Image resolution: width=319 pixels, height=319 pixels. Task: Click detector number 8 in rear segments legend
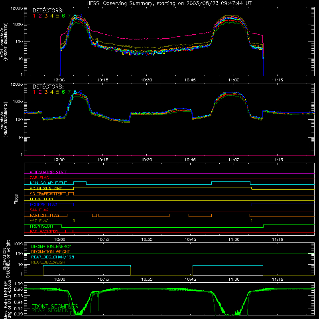pyautogui.click(x=75, y=92)
